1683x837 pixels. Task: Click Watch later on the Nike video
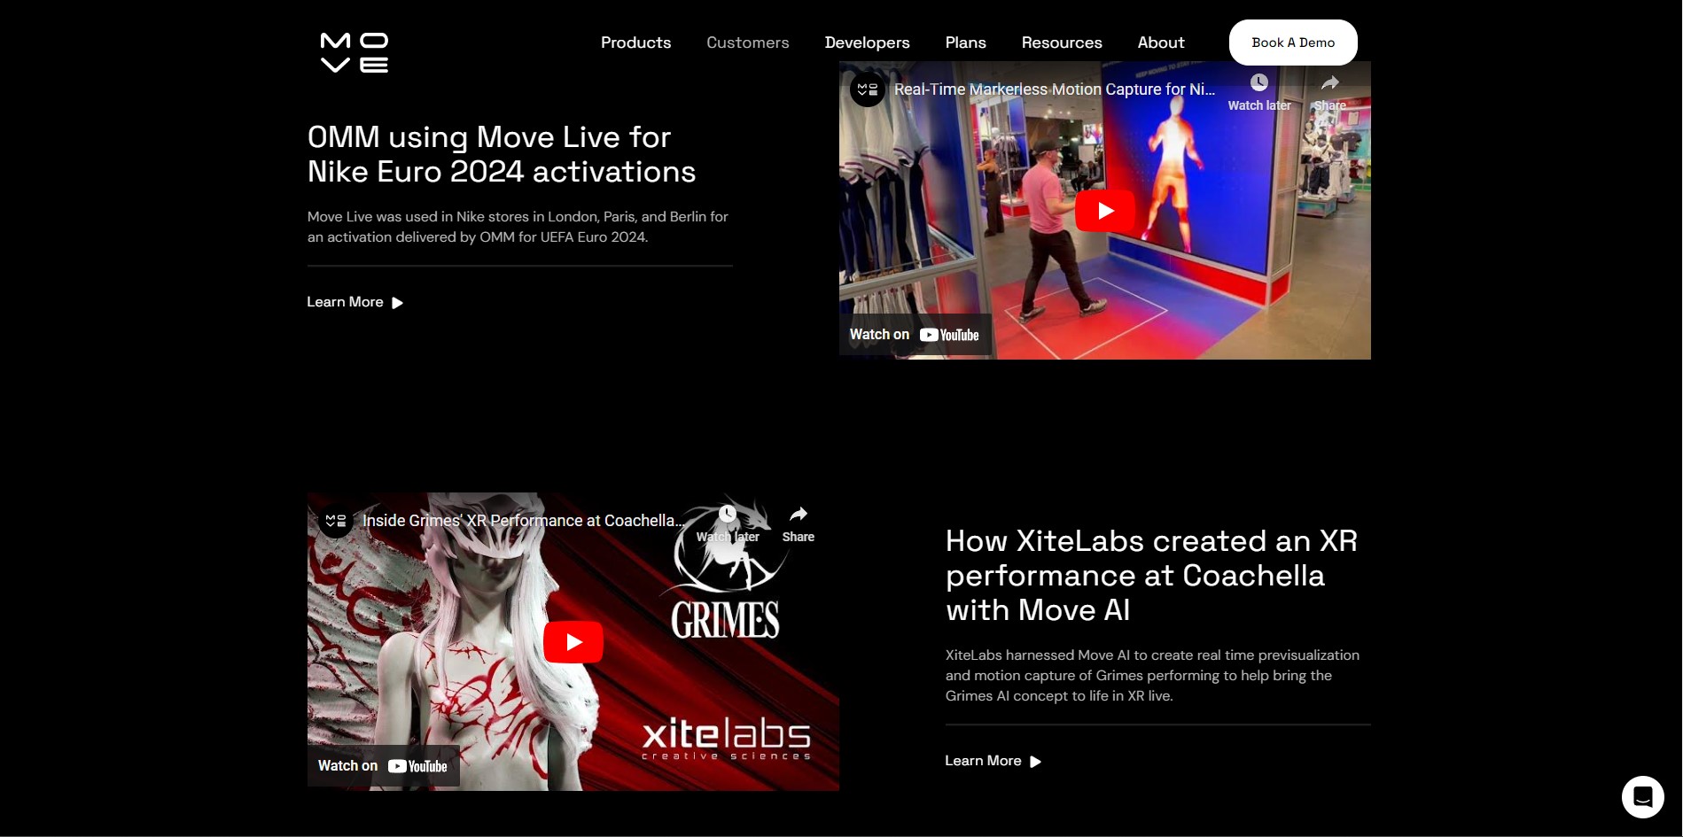coord(1259,92)
